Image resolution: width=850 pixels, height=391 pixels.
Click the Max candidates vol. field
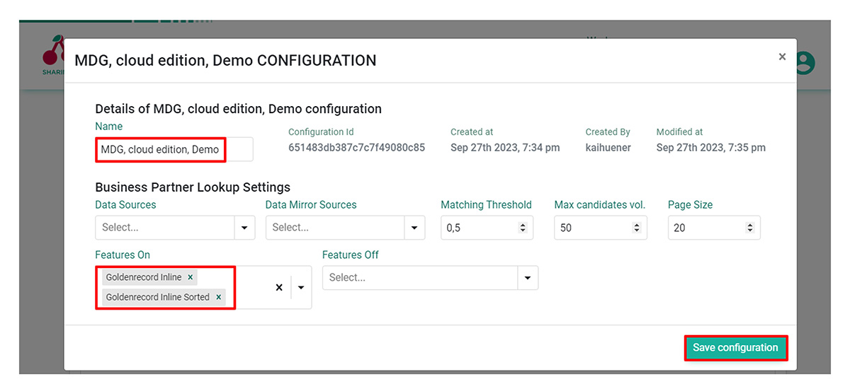click(600, 228)
